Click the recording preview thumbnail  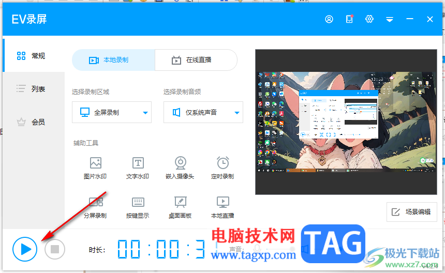tap(346, 122)
